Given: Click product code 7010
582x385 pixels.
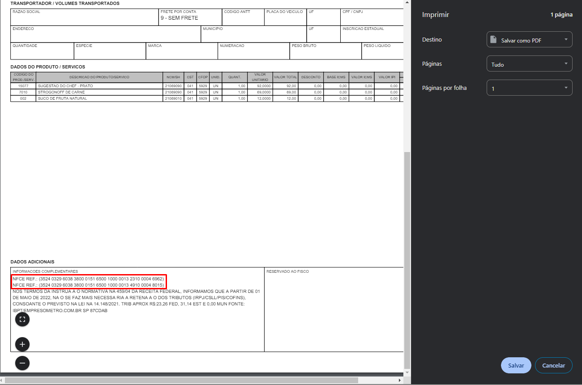Looking at the screenshot, I should point(23,92).
